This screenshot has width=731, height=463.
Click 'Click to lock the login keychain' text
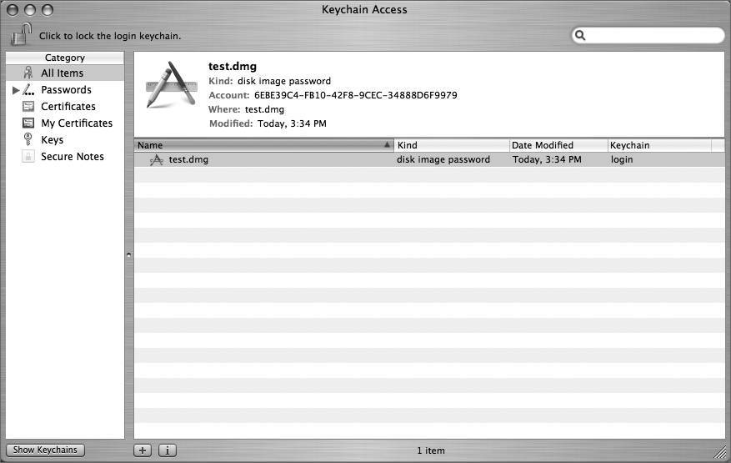110,36
